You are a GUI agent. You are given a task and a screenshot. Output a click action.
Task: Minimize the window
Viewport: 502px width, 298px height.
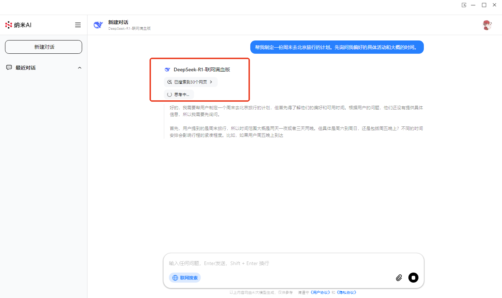473,5
